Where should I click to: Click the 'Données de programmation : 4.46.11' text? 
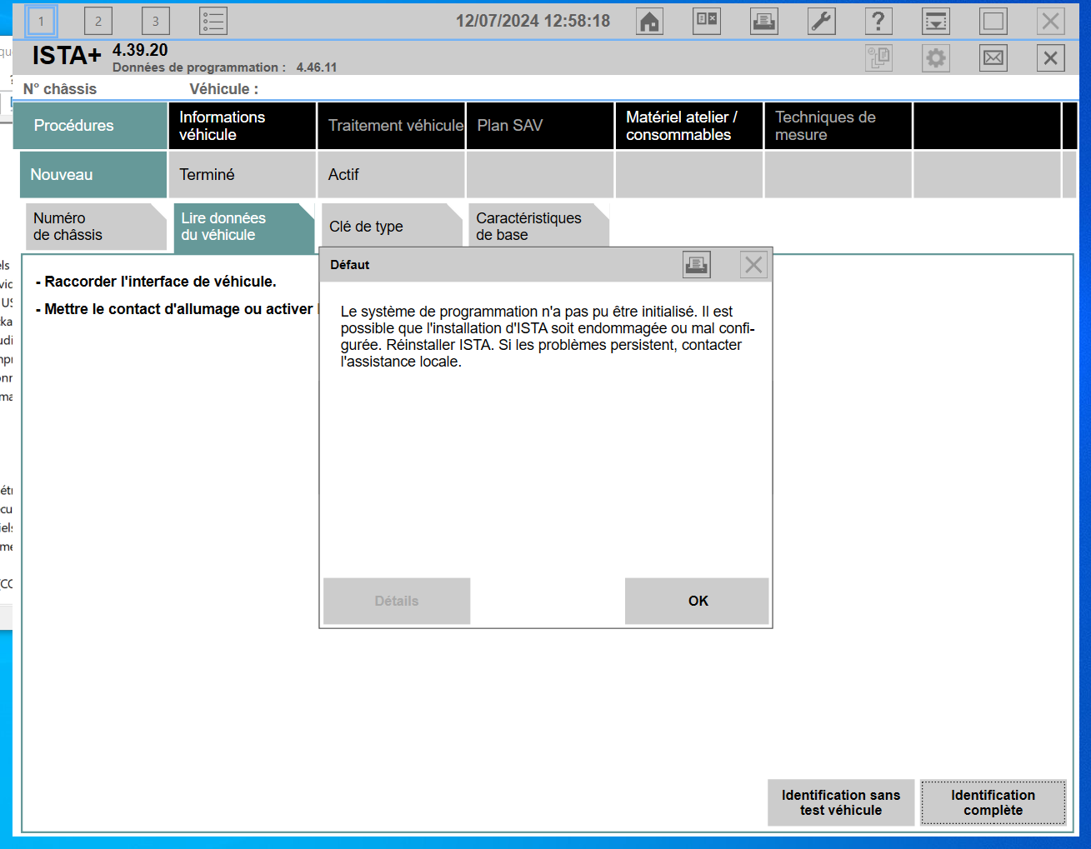point(225,67)
